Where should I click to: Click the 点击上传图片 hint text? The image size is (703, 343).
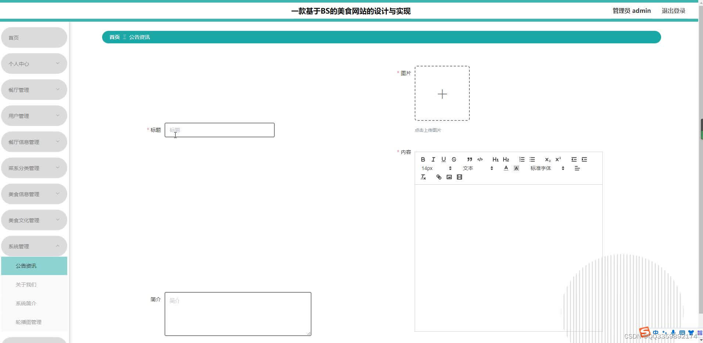coord(428,130)
